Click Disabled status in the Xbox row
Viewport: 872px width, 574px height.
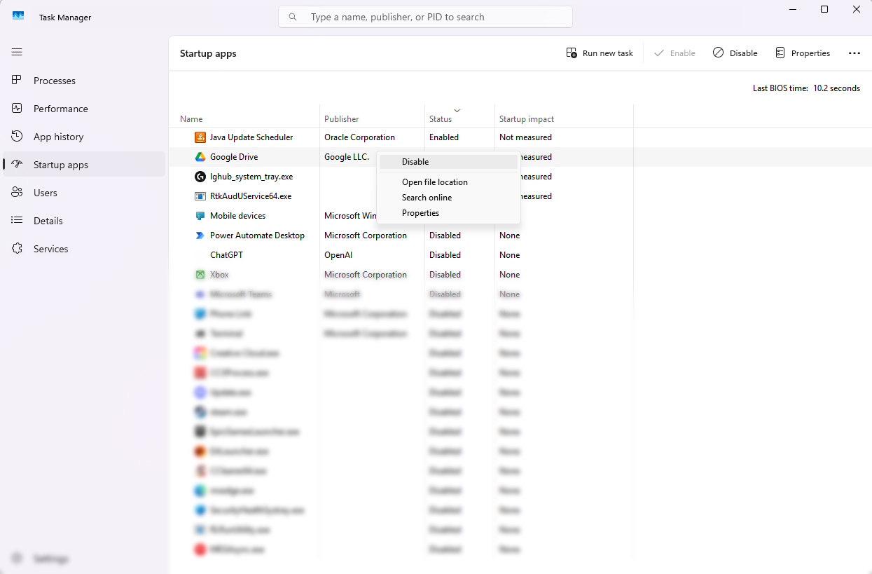click(x=445, y=275)
